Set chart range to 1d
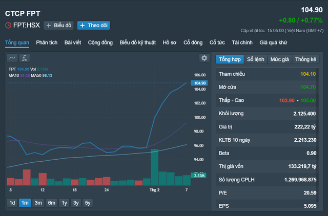Viewport: 328px width, 216px height. (x=12, y=203)
